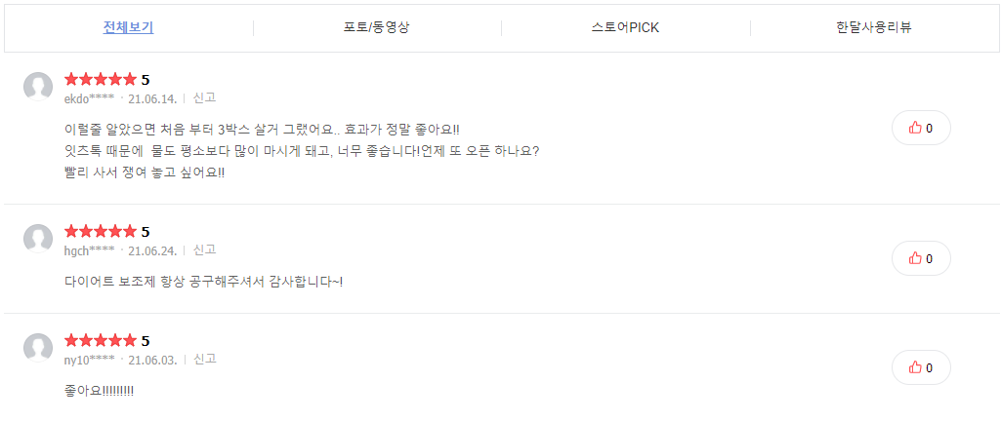Click the five-star rating on hgch**** review
Screen dimensions: 1001x421
(100, 231)
